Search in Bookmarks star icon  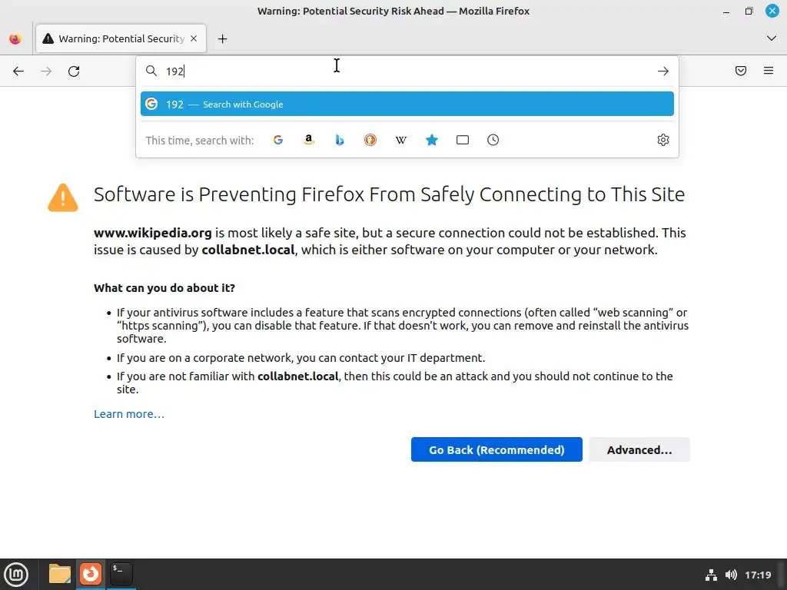tap(432, 140)
